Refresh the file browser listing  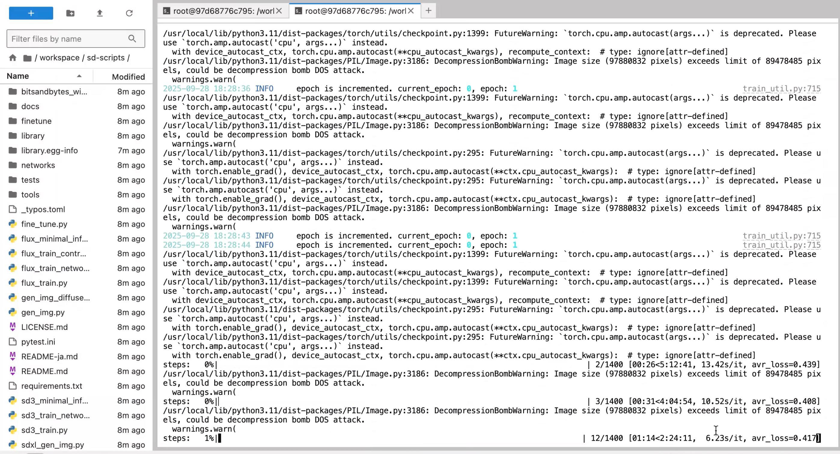click(129, 13)
